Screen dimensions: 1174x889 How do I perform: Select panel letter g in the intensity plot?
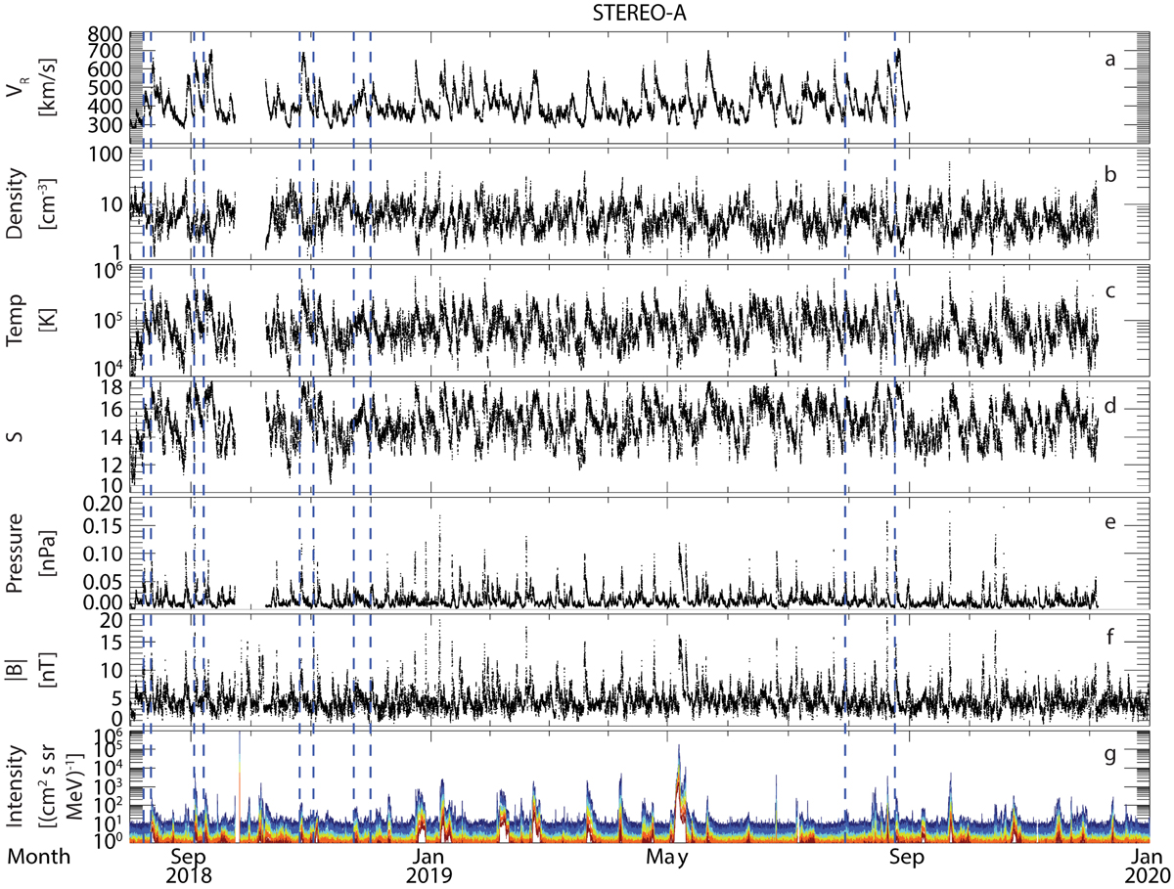tap(1108, 756)
